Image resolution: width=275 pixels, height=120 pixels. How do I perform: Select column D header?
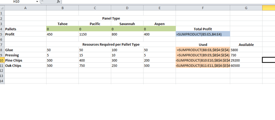pyautogui.click(x=127, y=8)
